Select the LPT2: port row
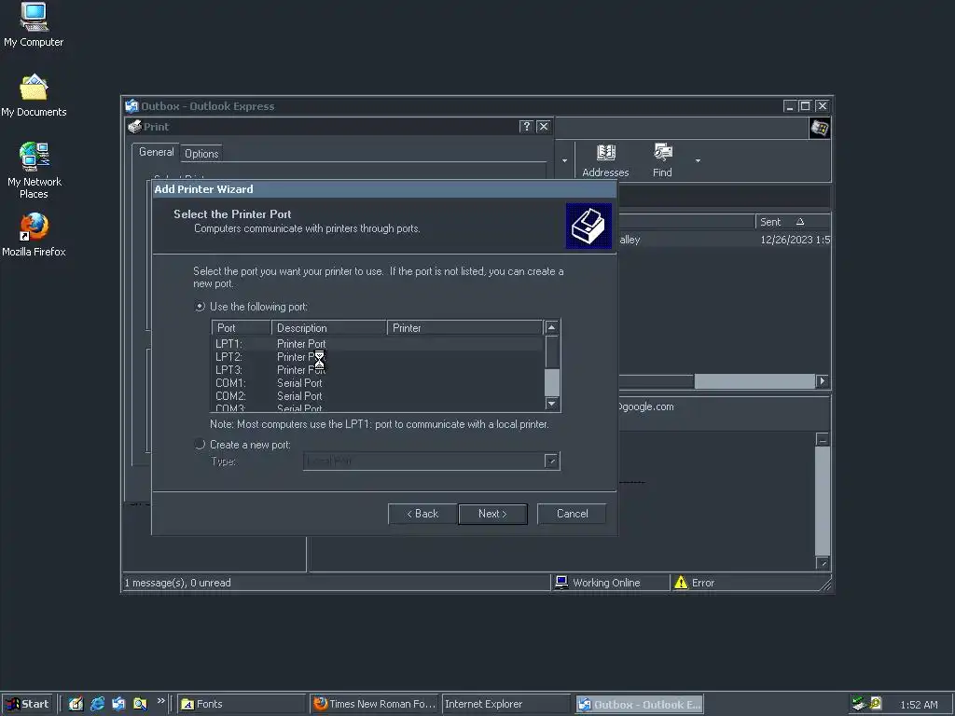The height and width of the screenshot is (716, 955). click(378, 357)
